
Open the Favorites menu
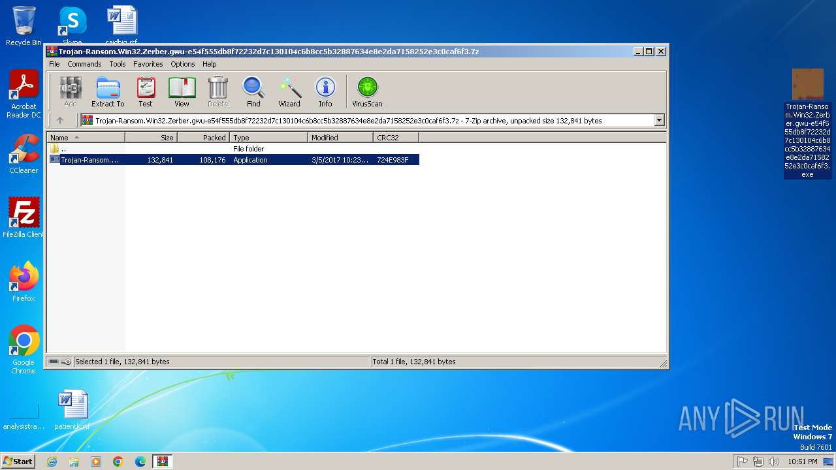pos(148,64)
